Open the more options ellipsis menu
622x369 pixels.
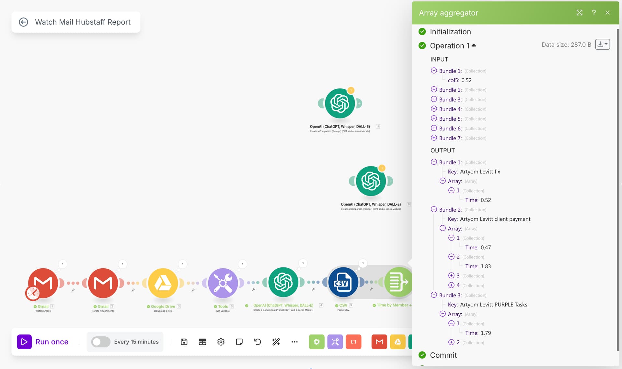pos(294,342)
